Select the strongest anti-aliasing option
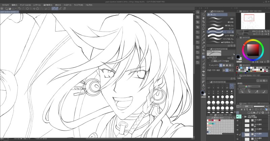The width and height of the screenshot is (270, 141). (x=230, y=65)
